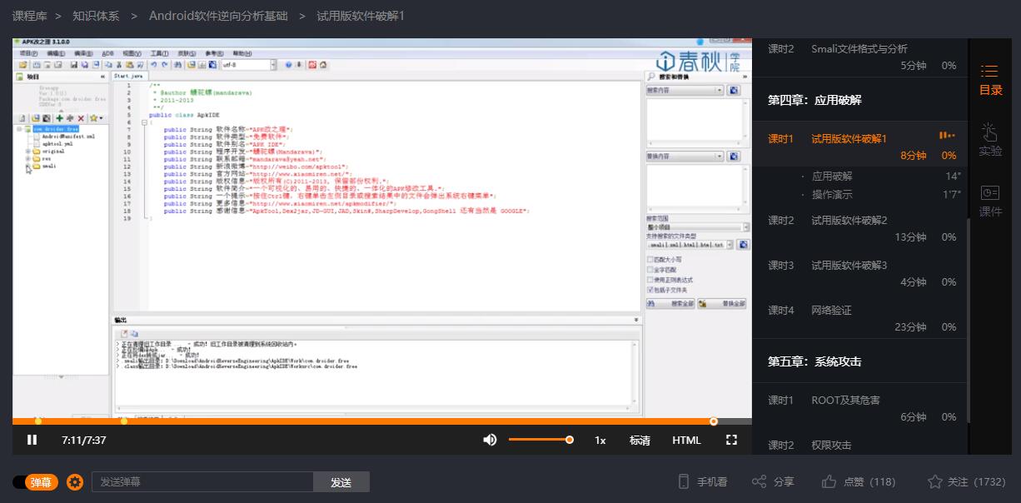This screenshot has width=1021, height=503.
Task: Open the 课件 courseware sidebar panel
Action: pos(990,201)
